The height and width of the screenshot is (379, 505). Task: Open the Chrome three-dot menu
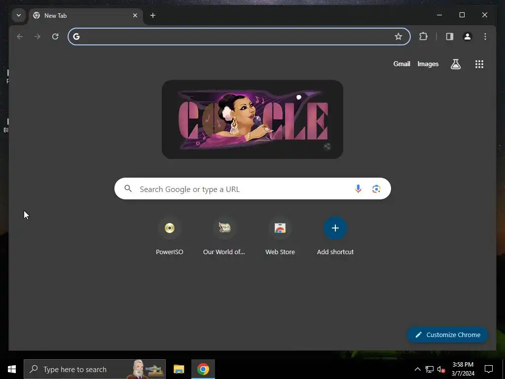pyautogui.click(x=485, y=37)
